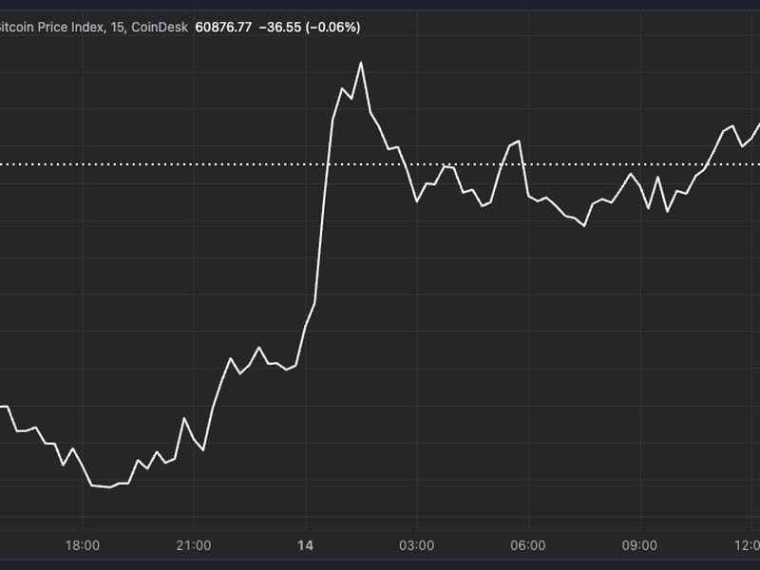The height and width of the screenshot is (570, 760).
Task: Click the 21:00 time axis label
Action: tap(194, 546)
